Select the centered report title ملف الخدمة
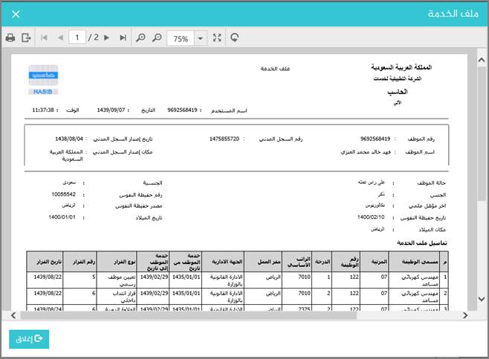Viewport: 489px width, 359px height. (x=275, y=68)
